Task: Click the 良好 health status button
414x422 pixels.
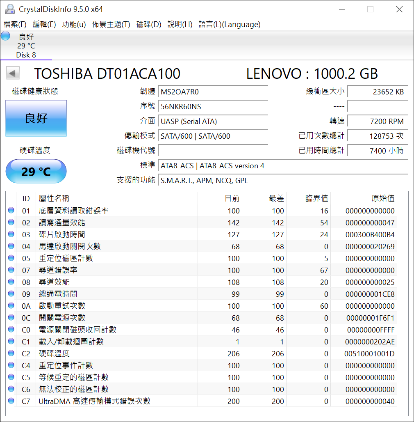Action: click(x=36, y=118)
